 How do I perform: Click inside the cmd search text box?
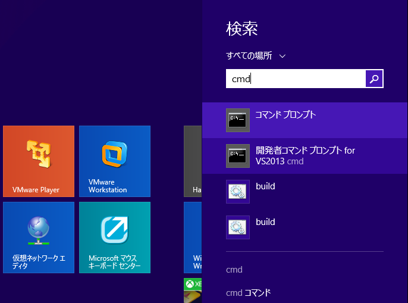(296, 79)
